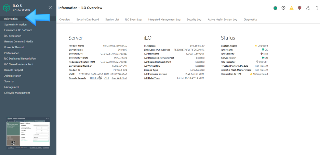Click the iLO Hostname link
This screenshot has height=155, width=320.
coord(151,54)
